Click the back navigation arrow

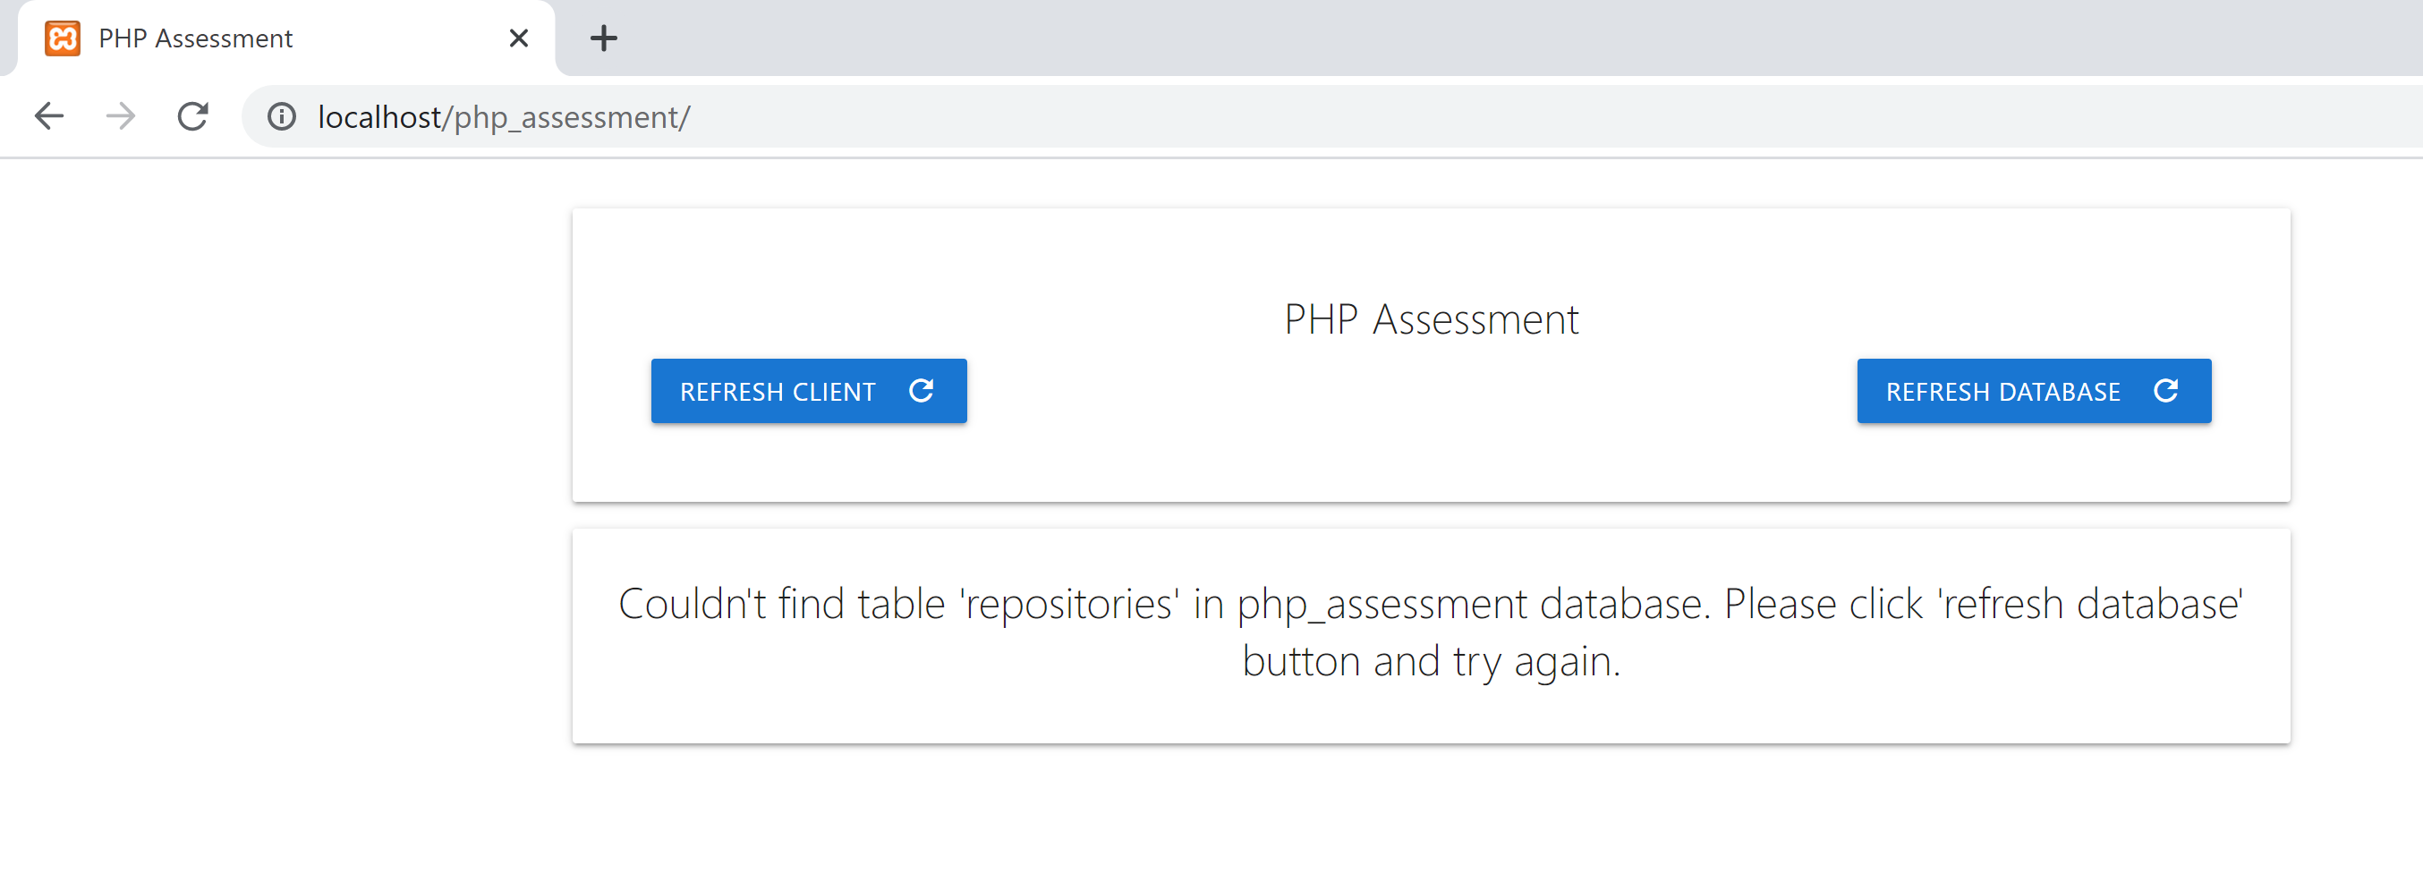pos(48,115)
